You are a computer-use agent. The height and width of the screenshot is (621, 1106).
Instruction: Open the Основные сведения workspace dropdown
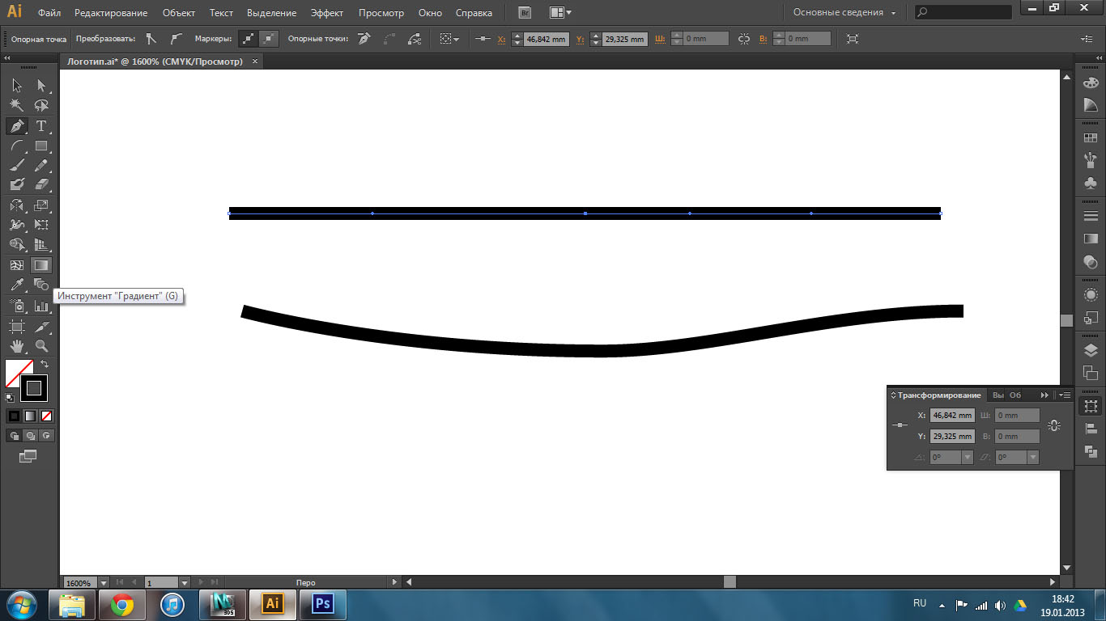click(x=844, y=13)
